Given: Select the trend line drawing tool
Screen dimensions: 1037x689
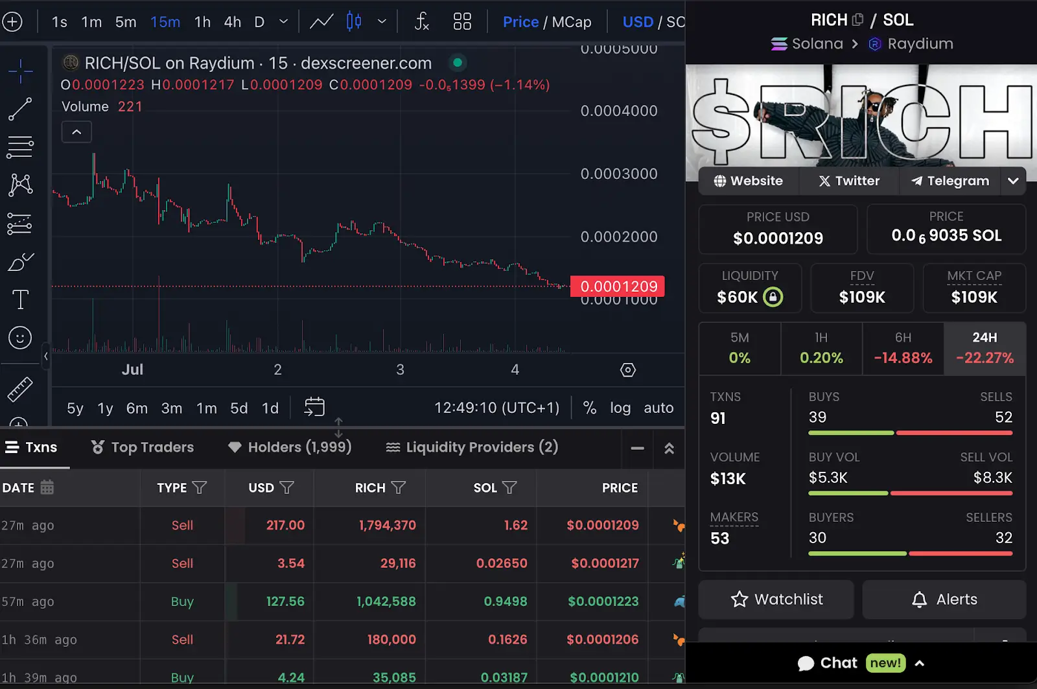Looking at the screenshot, I should 20,110.
